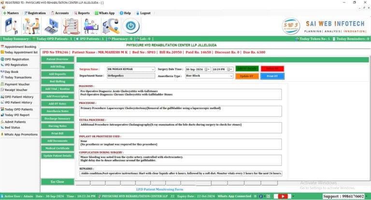
Task: Open Discharge Summary
Action: [x=57, y=118]
